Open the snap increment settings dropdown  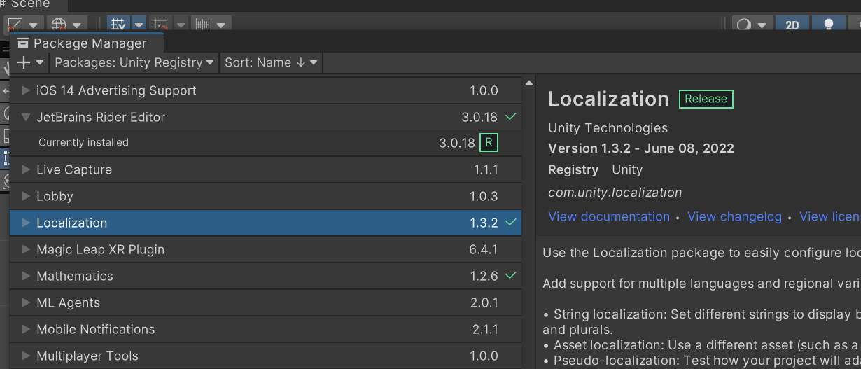click(211, 25)
